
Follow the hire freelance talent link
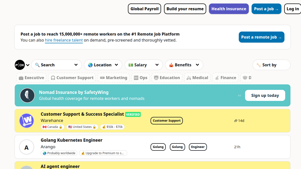pos(64,40)
